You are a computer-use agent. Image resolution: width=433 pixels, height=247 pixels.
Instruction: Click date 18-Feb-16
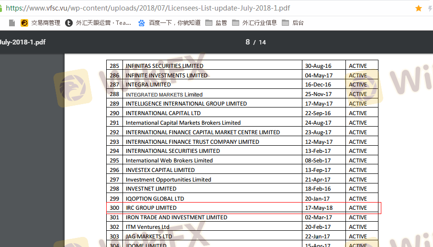318,189
